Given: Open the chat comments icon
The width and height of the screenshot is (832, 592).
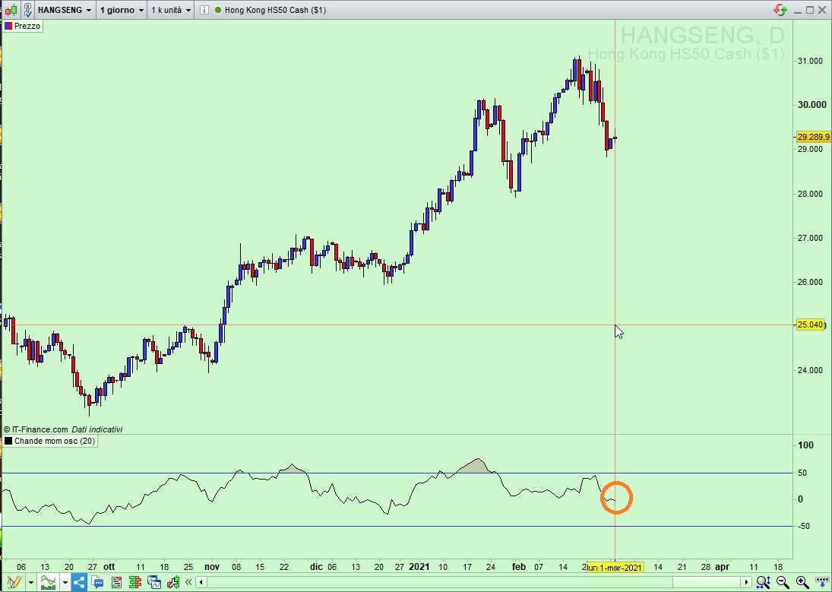Looking at the screenshot, I should coord(97,582).
